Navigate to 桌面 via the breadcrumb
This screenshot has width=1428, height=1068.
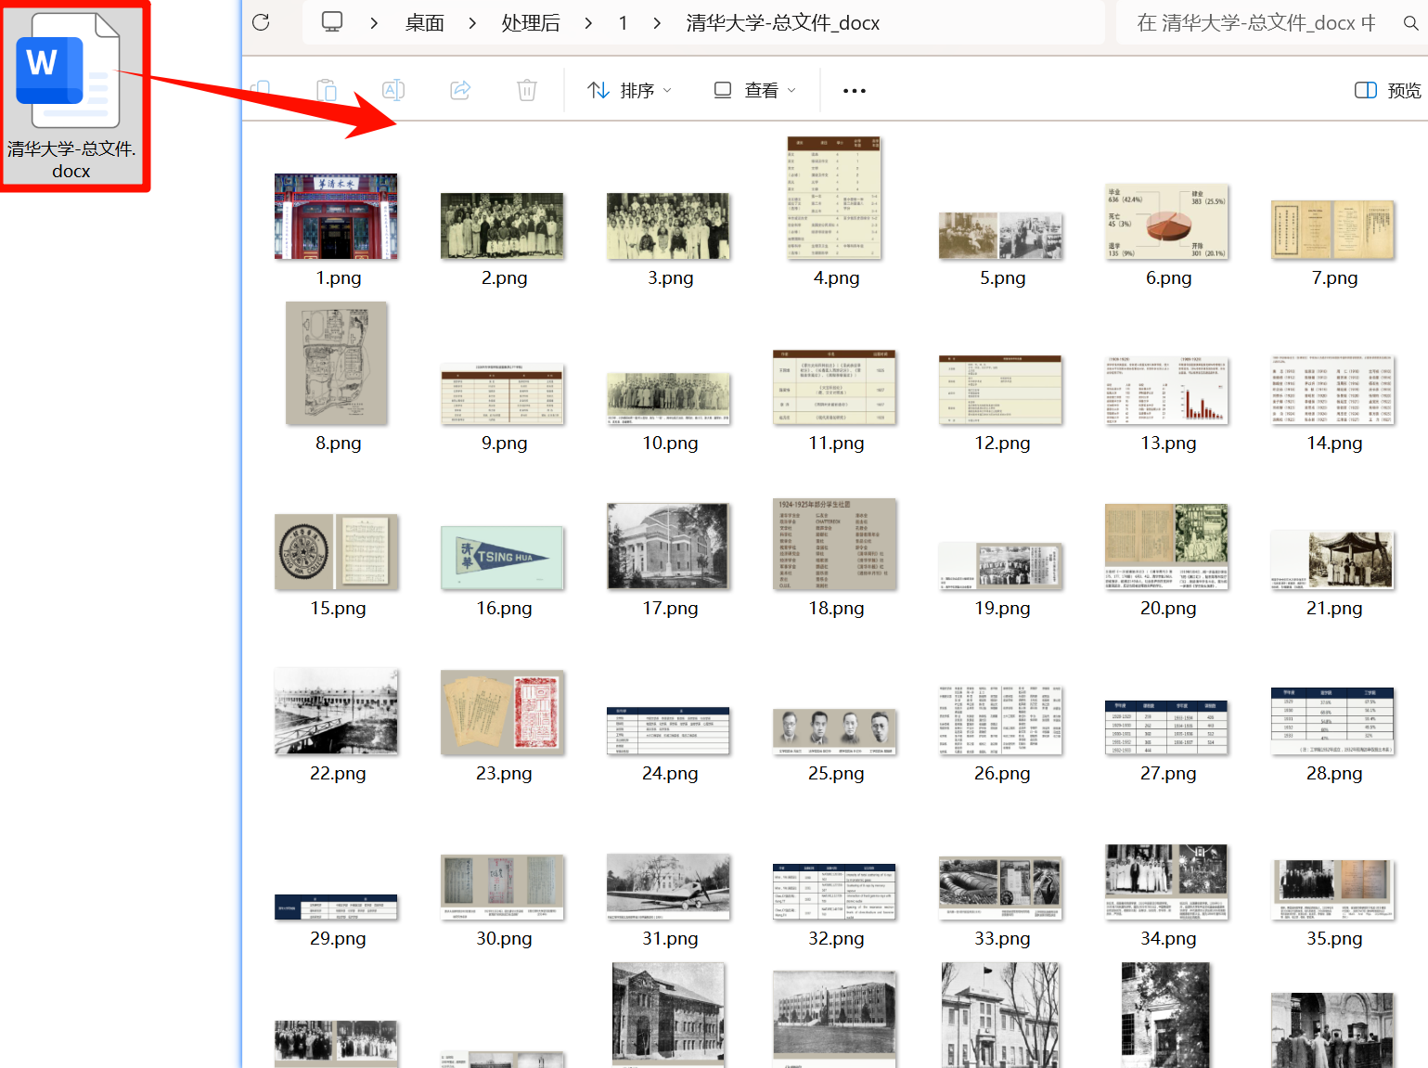[x=424, y=22]
